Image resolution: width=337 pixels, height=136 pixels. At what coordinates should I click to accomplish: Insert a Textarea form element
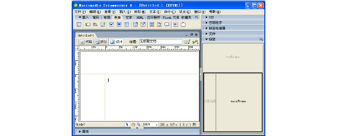click(103, 24)
